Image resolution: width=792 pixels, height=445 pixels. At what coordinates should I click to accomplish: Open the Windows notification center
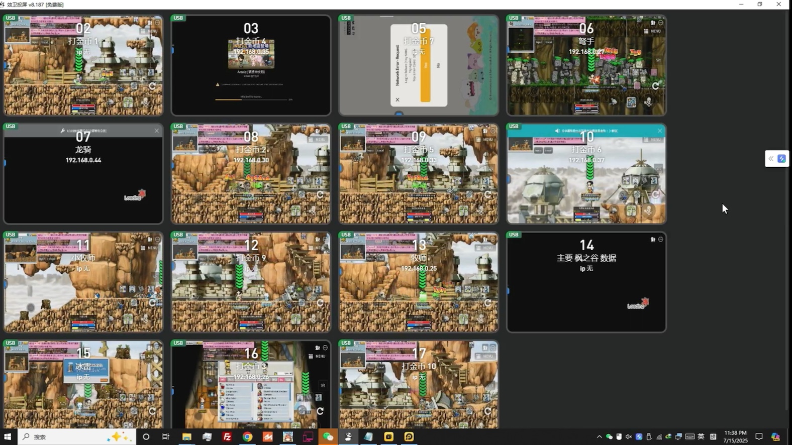tap(759, 437)
